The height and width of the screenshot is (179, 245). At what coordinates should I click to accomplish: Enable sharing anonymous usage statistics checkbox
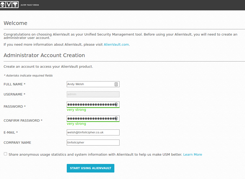click(5, 154)
